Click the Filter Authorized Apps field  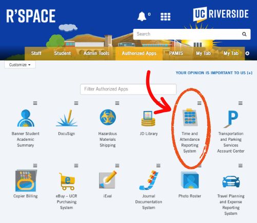tap(128, 89)
